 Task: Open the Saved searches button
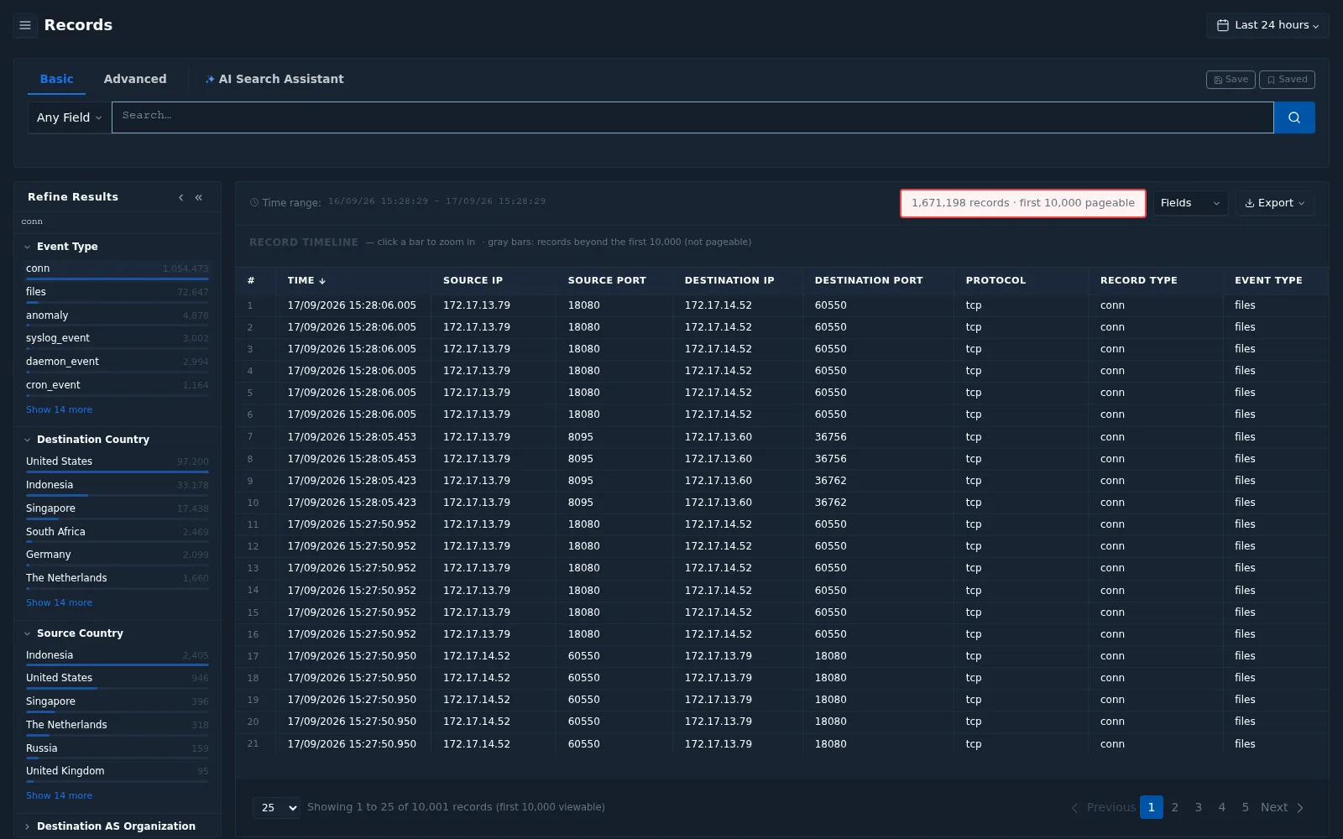pyautogui.click(x=1287, y=80)
